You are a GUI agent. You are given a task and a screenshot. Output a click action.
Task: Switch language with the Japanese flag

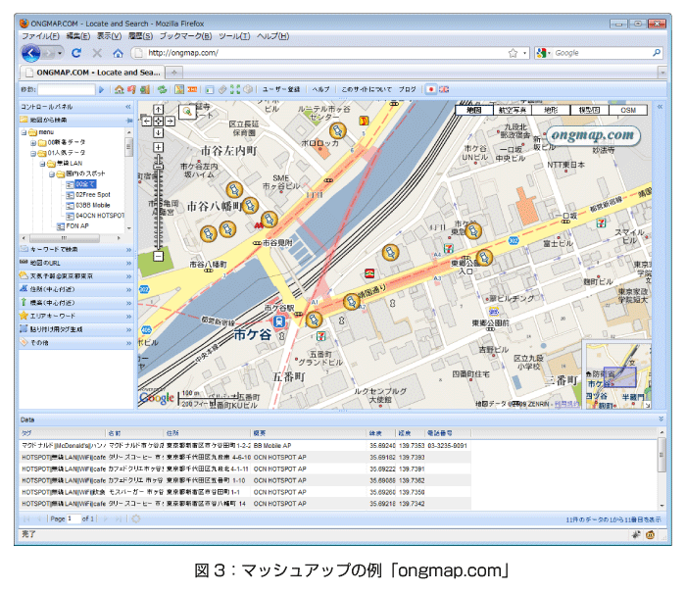tap(431, 90)
